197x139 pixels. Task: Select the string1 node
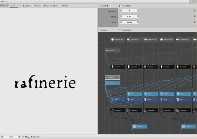(112, 50)
